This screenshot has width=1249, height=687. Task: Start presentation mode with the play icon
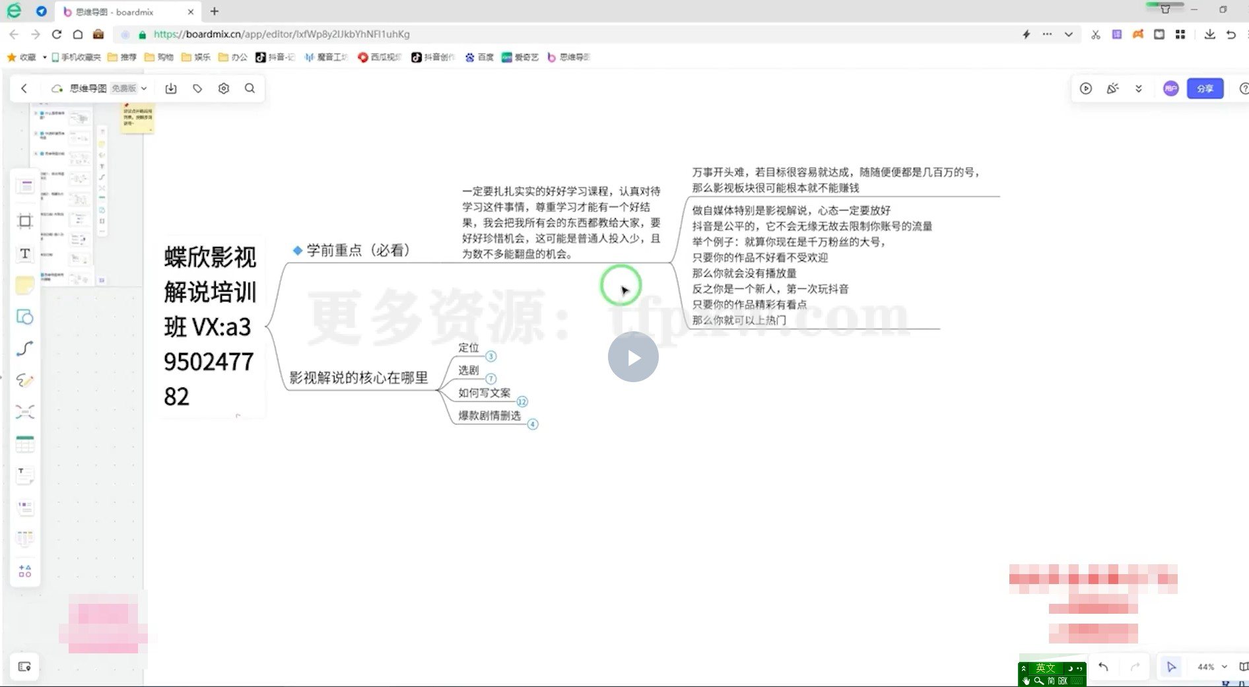click(x=1086, y=88)
